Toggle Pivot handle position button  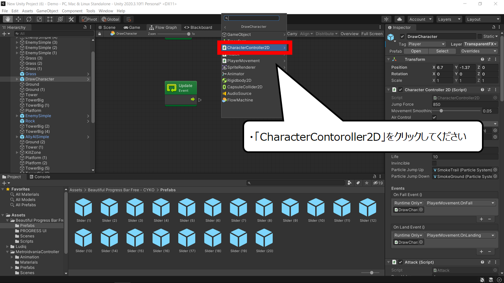[89, 19]
